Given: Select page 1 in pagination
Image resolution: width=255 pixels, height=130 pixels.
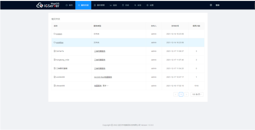Looking at the screenshot, I should 181,94.
